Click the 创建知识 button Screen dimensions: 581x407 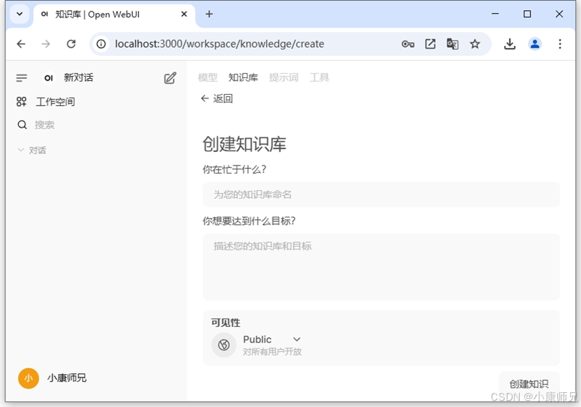pos(528,384)
